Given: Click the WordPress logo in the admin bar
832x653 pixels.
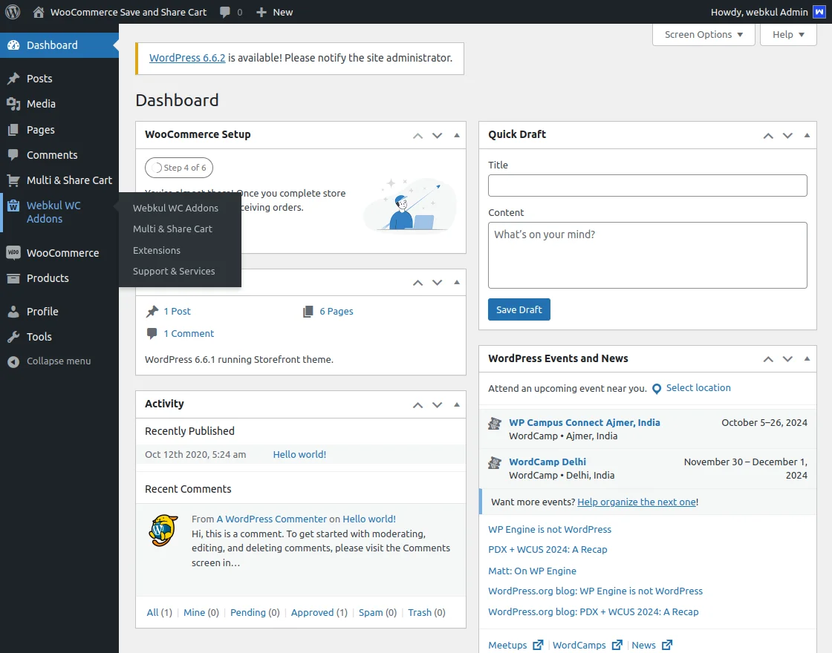Looking at the screenshot, I should 11,12.
